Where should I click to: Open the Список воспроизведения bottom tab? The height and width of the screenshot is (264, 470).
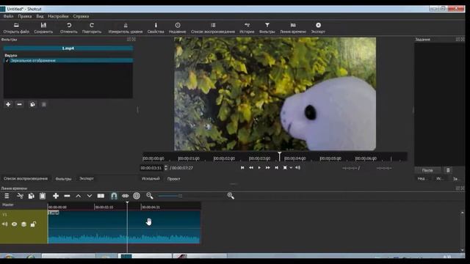point(26,179)
